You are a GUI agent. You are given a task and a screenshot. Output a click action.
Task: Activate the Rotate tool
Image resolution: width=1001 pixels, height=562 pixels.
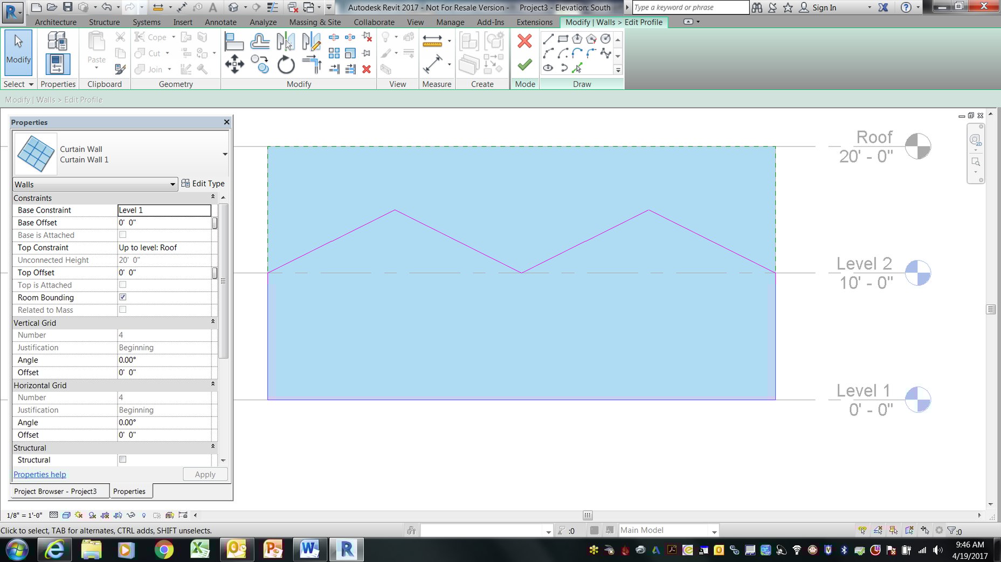point(286,65)
